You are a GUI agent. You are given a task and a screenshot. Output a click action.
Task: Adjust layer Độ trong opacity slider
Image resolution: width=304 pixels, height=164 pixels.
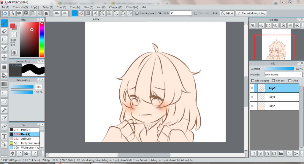[x=279, y=69]
